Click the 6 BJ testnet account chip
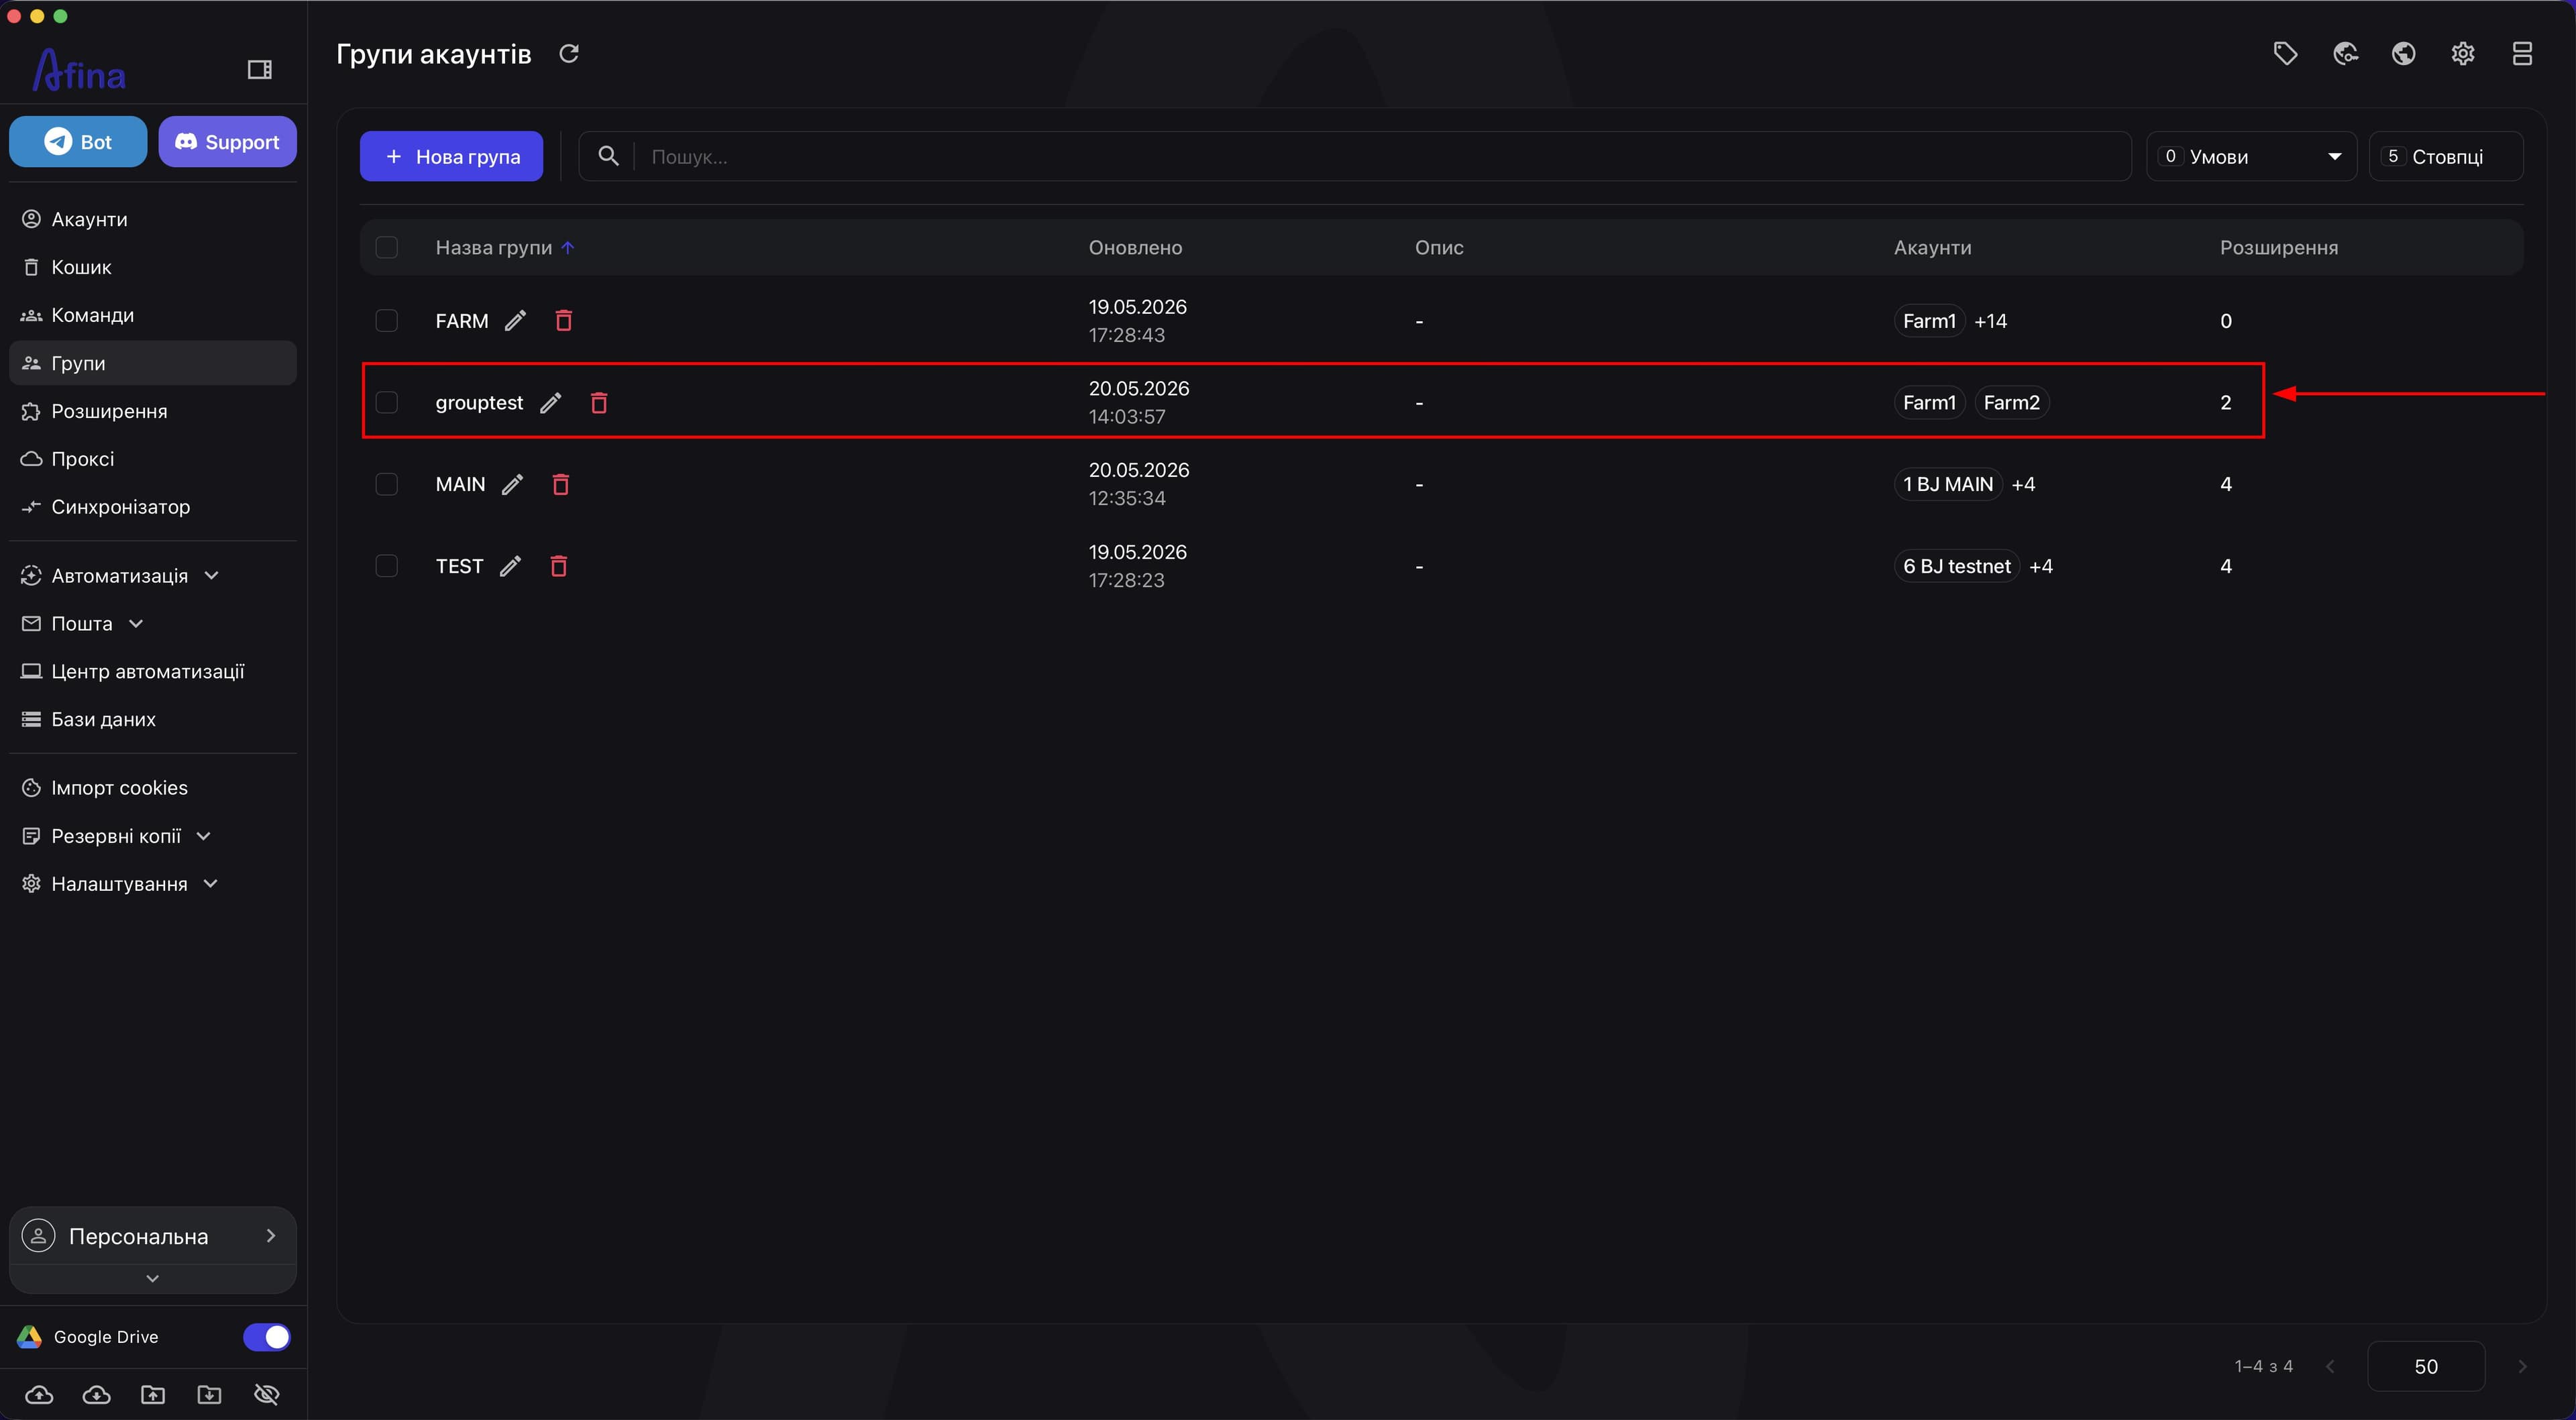Screen dimensions: 2576x1420 pyautogui.click(x=1956, y=567)
